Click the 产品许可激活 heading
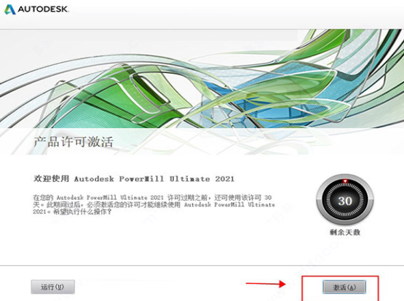The height and width of the screenshot is (301, 404). pos(73,142)
